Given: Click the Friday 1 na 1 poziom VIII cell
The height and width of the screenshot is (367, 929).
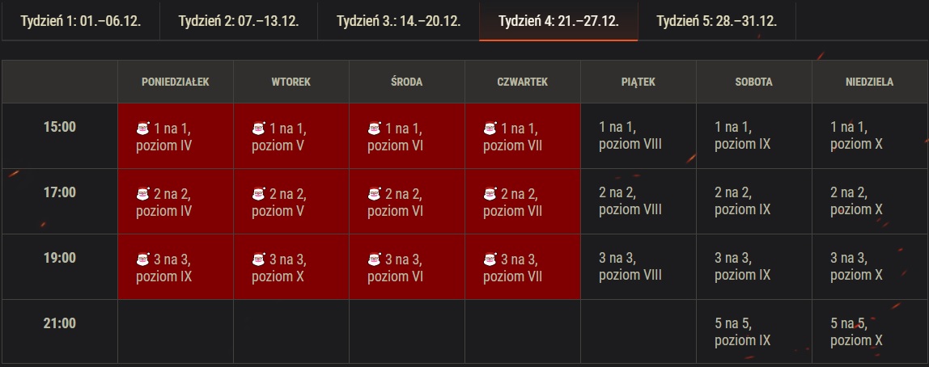Looking at the screenshot, I should pos(638,136).
